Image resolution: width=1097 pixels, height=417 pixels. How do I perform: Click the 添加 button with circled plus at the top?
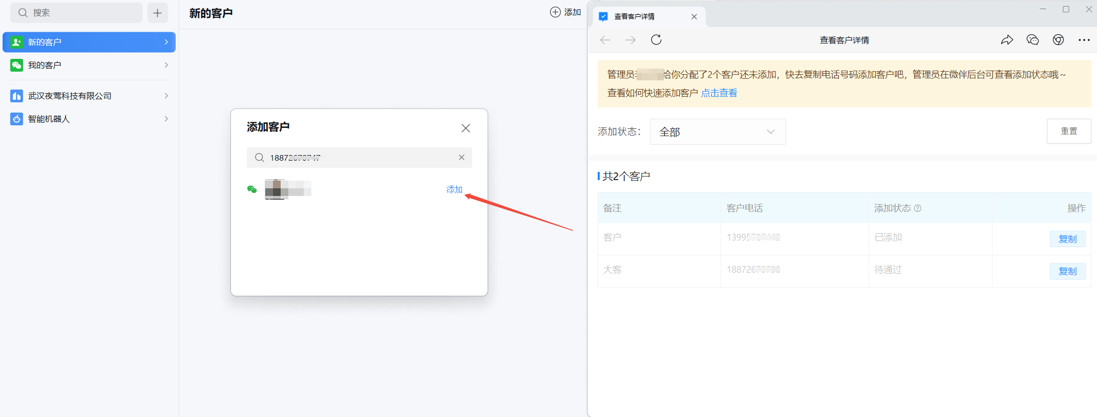[565, 12]
